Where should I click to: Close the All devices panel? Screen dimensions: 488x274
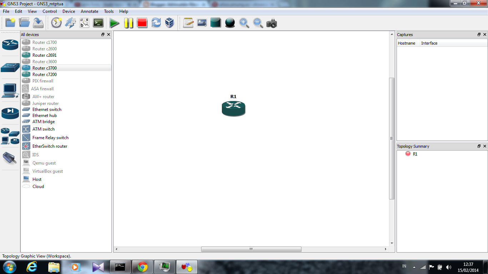point(109,35)
